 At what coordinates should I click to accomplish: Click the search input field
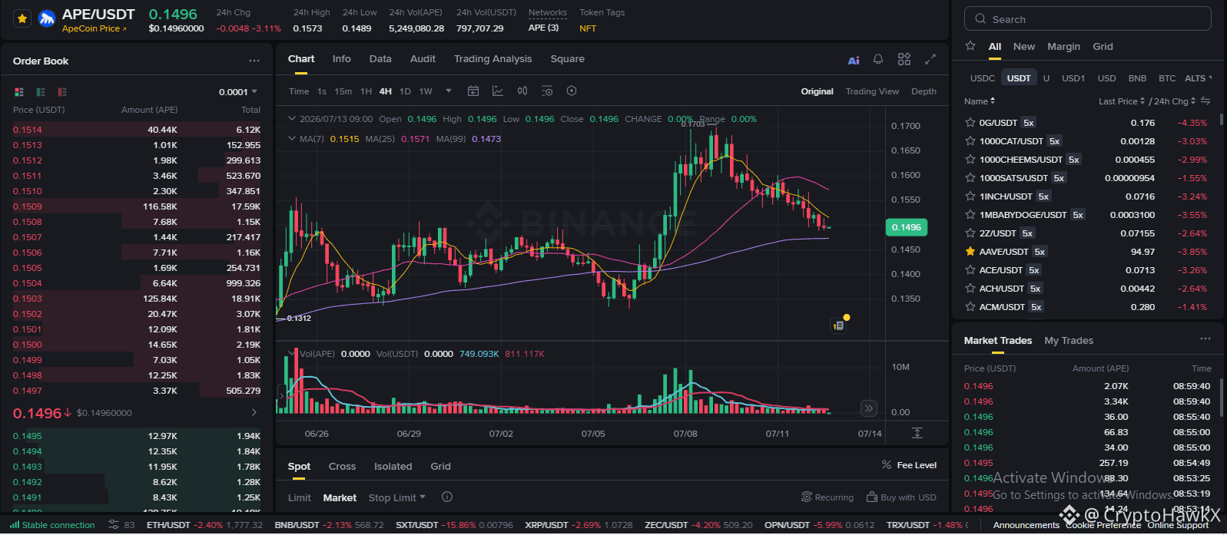coord(1088,19)
